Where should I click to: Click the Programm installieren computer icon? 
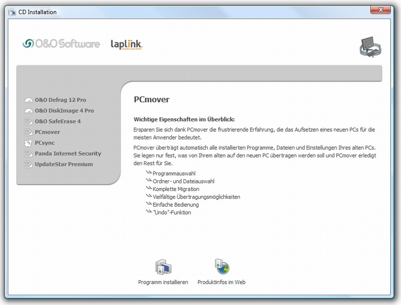coord(163,267)
